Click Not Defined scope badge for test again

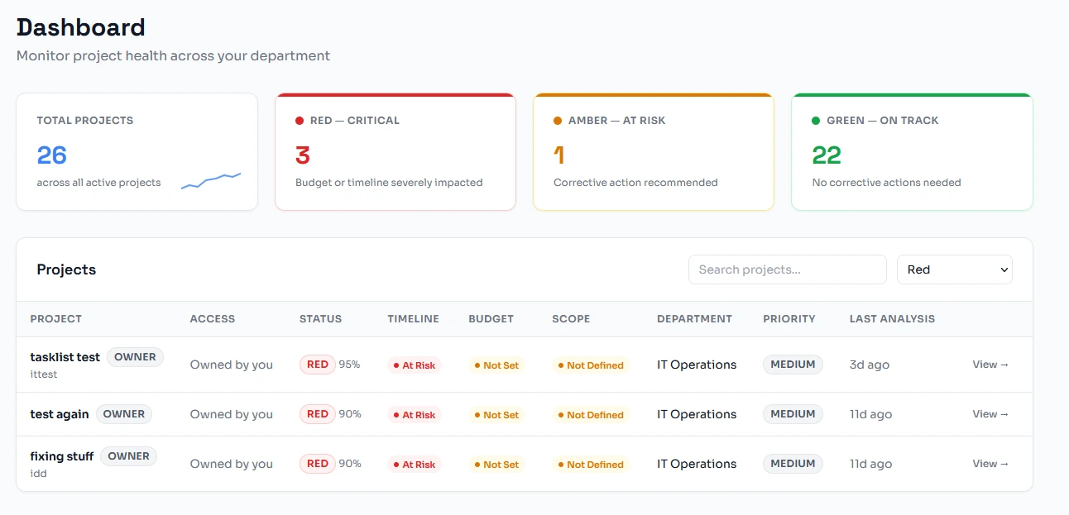click(x=591, y=415)
